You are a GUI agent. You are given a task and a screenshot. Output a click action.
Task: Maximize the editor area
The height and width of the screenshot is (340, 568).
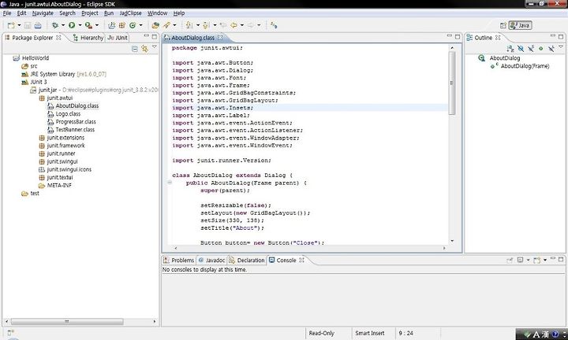click(458, 36)
